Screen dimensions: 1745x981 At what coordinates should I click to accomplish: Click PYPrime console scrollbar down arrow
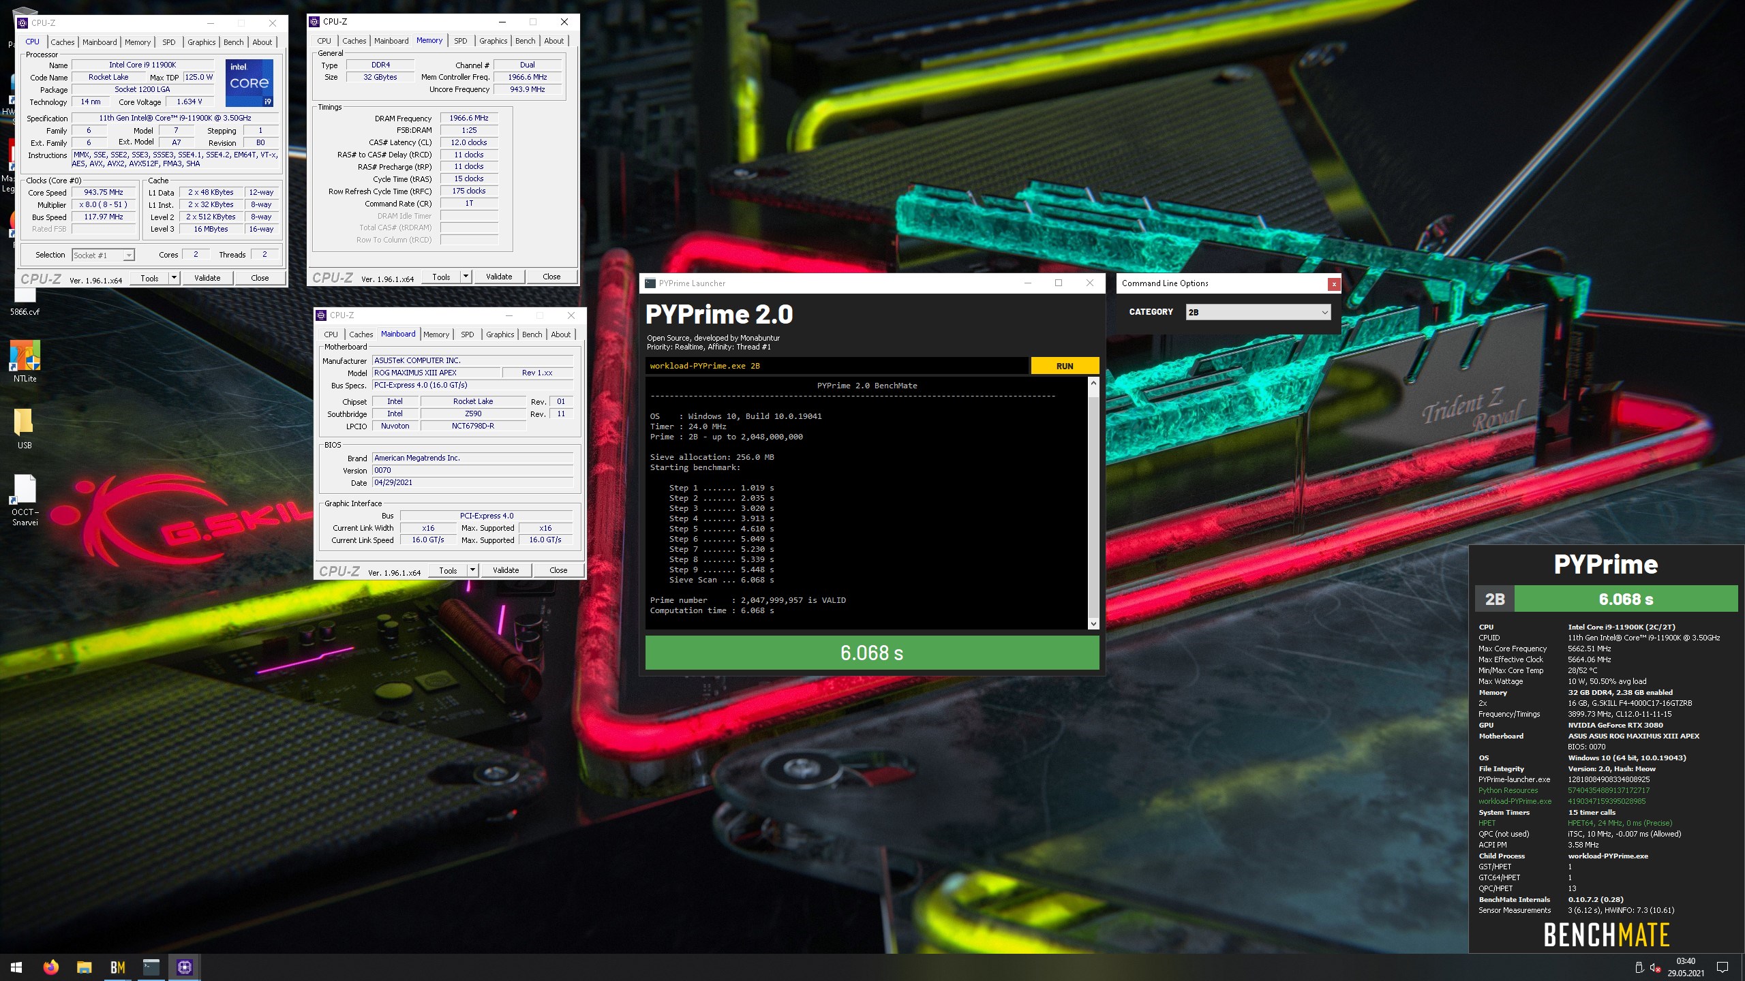click(1093, 623)
